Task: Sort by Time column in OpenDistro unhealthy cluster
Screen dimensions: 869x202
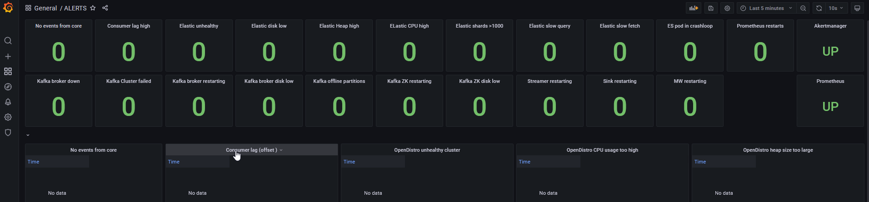Action: click(x=349, y=162)
